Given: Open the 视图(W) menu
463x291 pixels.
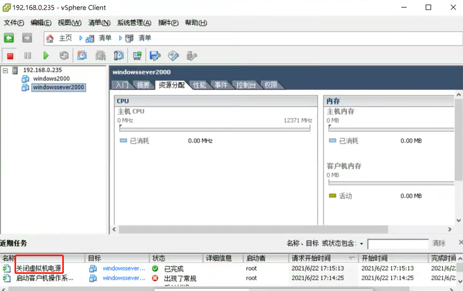Looking at the screenshot, I should coord(69,23).
